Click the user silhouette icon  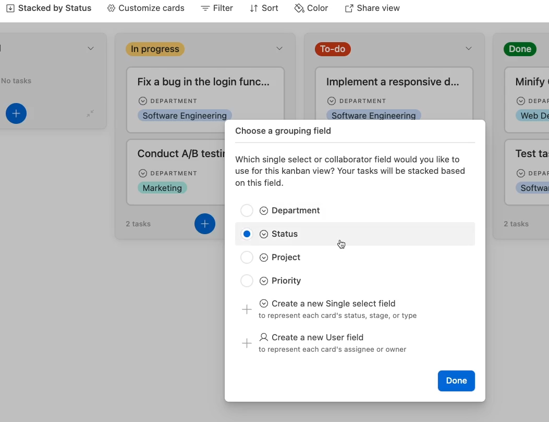[263, 337]
